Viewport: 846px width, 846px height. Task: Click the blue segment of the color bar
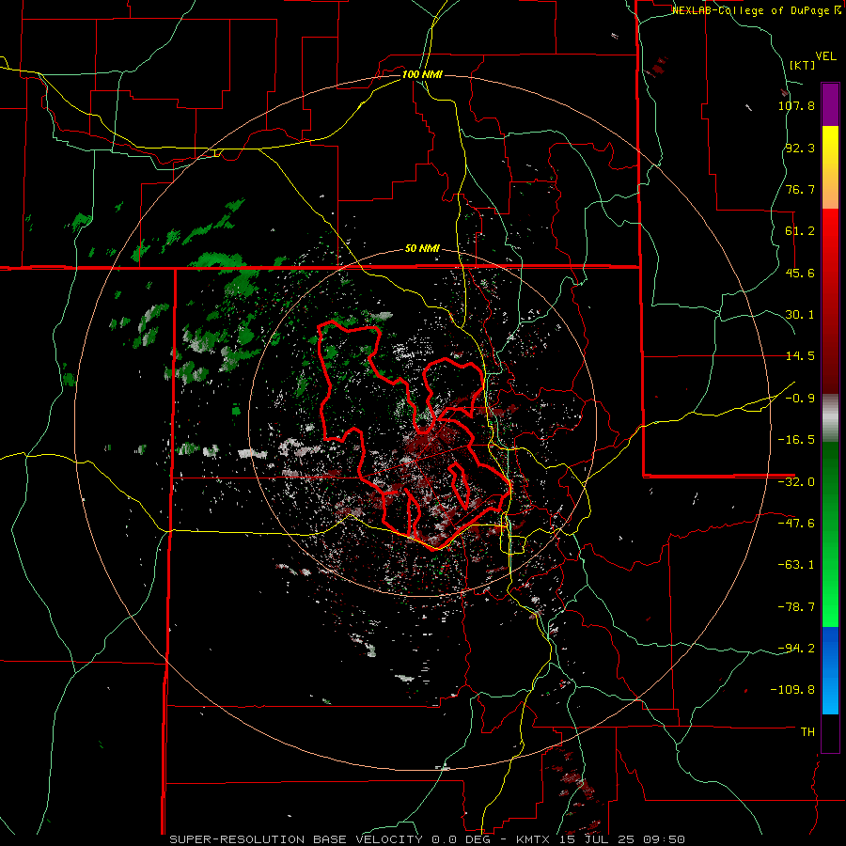coord(830,670)
